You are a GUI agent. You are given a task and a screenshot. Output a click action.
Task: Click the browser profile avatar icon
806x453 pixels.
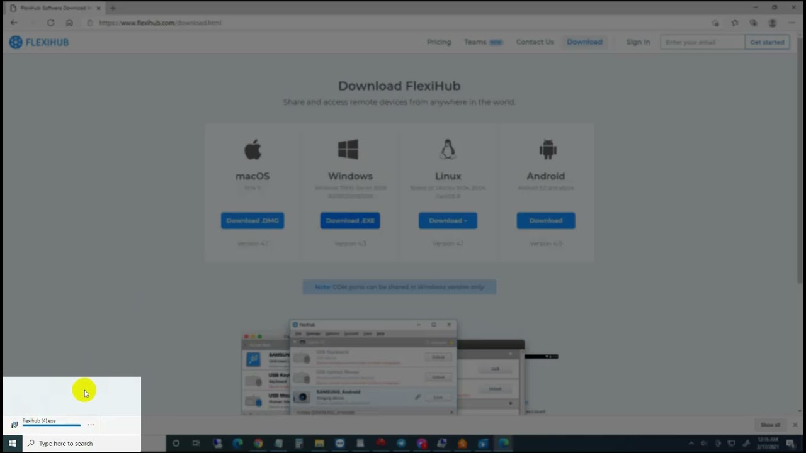(x=773, y=23)
